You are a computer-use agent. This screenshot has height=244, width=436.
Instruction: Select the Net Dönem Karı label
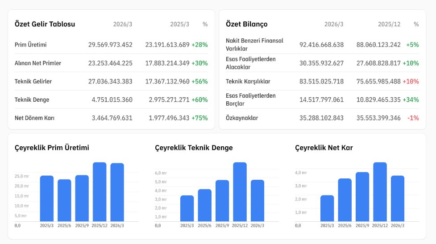[x=34, y=118]
